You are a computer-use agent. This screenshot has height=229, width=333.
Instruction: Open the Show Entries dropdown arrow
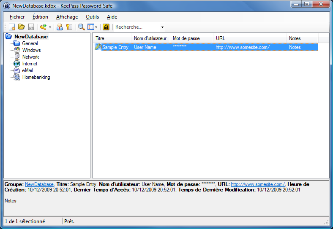pyautogui.click(x=96, y=27)
